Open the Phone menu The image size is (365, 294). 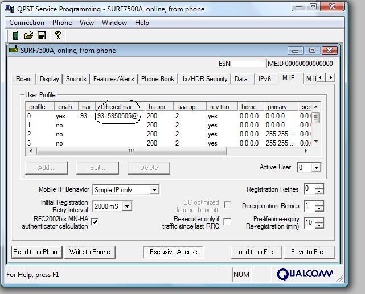pyautogui.click(x=62, y=23)
